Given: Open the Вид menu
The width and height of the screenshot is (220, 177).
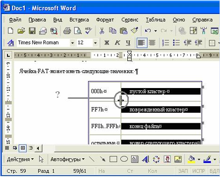Looking at the screenshot, I should click(58, 20).
